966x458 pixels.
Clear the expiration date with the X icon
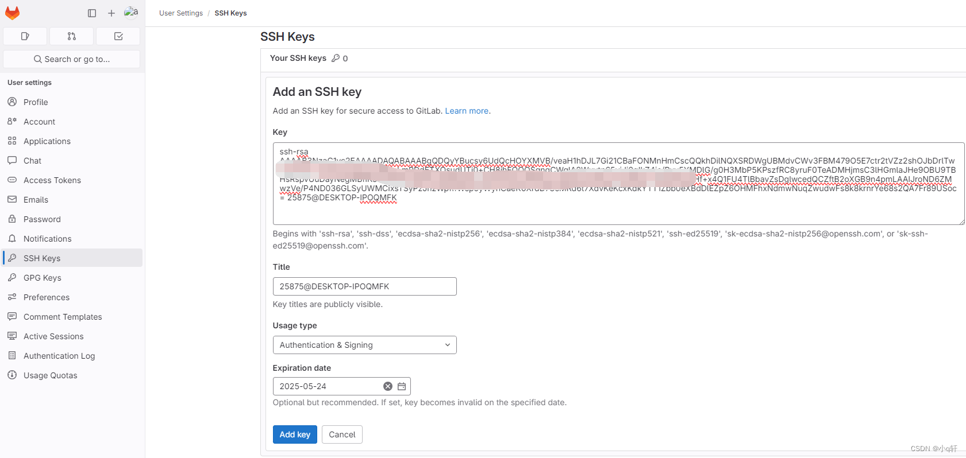pos(388,386)
